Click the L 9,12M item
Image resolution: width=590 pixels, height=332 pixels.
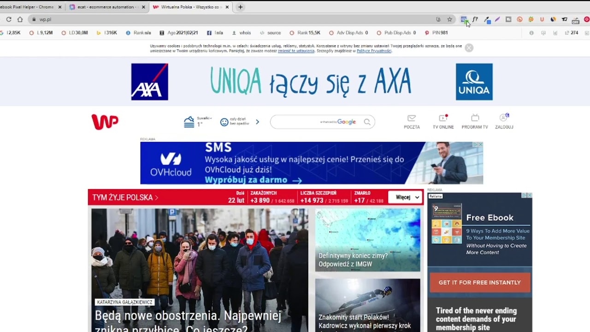[41, 33]
